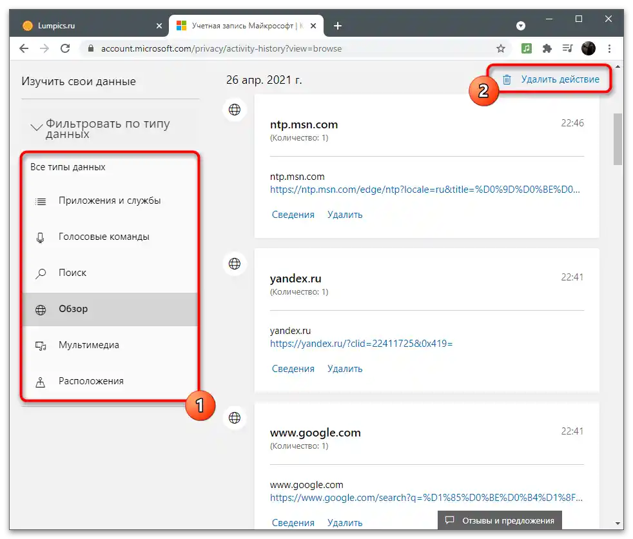The height and width of the screenshot is (539, 633).
Task: Open a new tab with plus
Action: (x=338, y=26)
